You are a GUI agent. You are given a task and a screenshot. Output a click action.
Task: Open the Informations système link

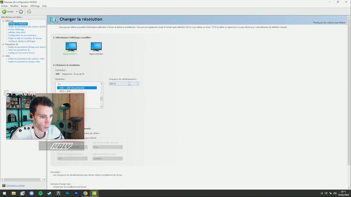point(15,186)
